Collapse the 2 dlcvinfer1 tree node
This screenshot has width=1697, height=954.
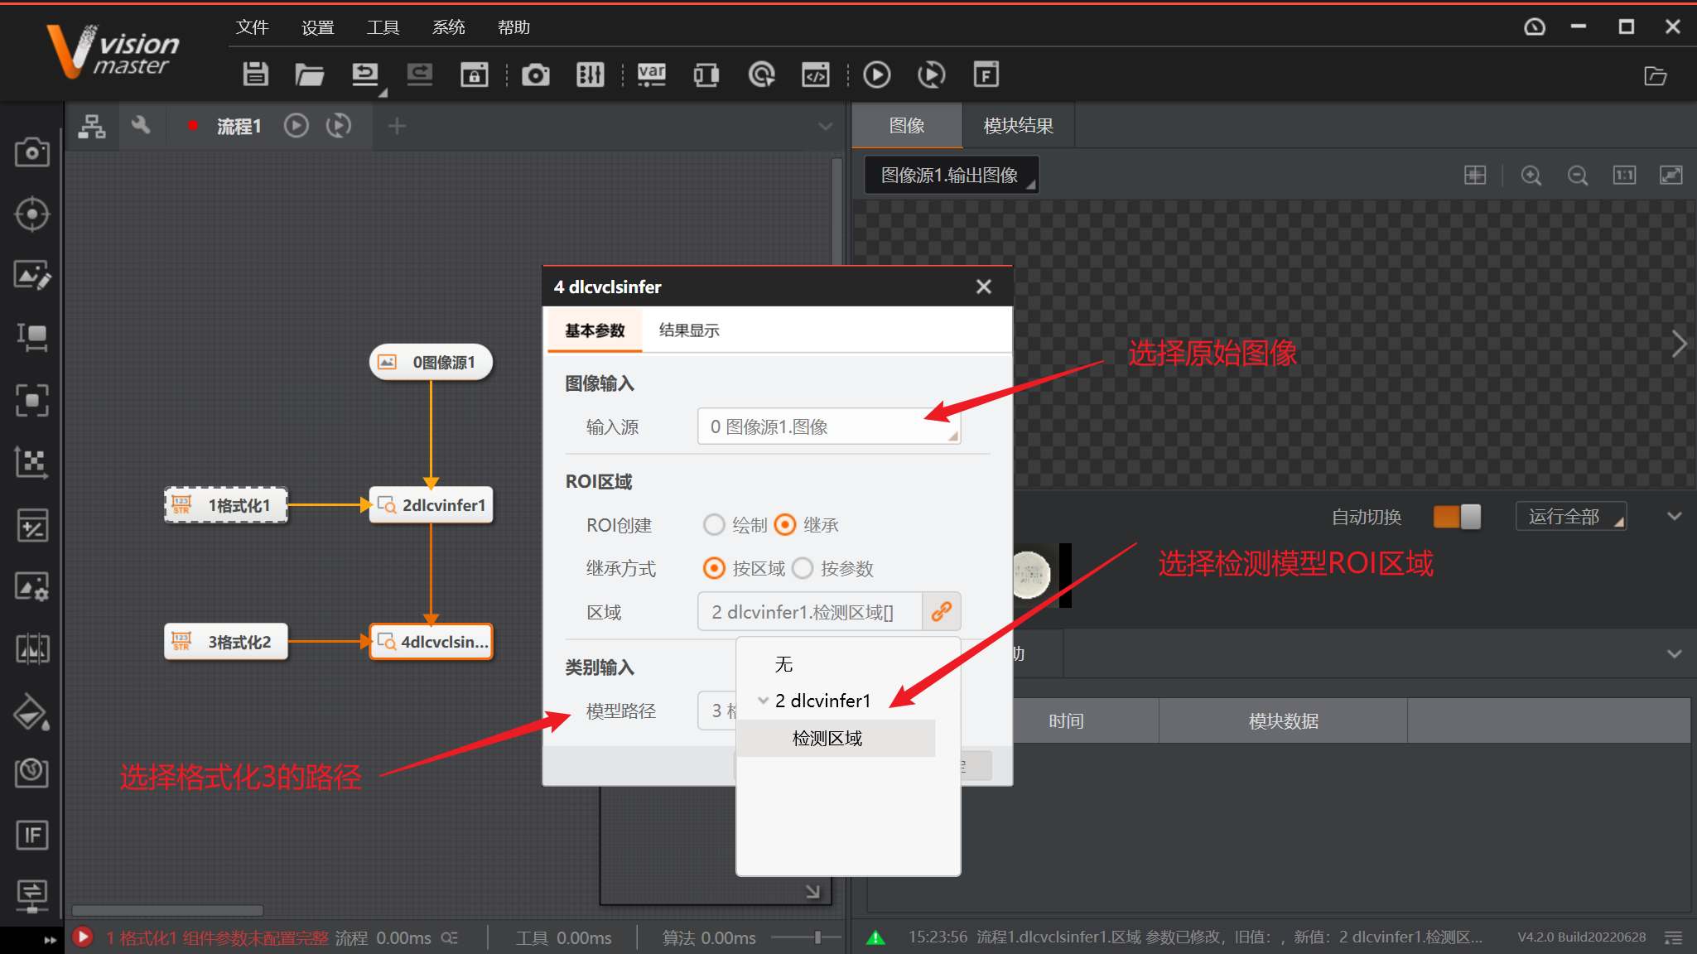click(763, 701)
